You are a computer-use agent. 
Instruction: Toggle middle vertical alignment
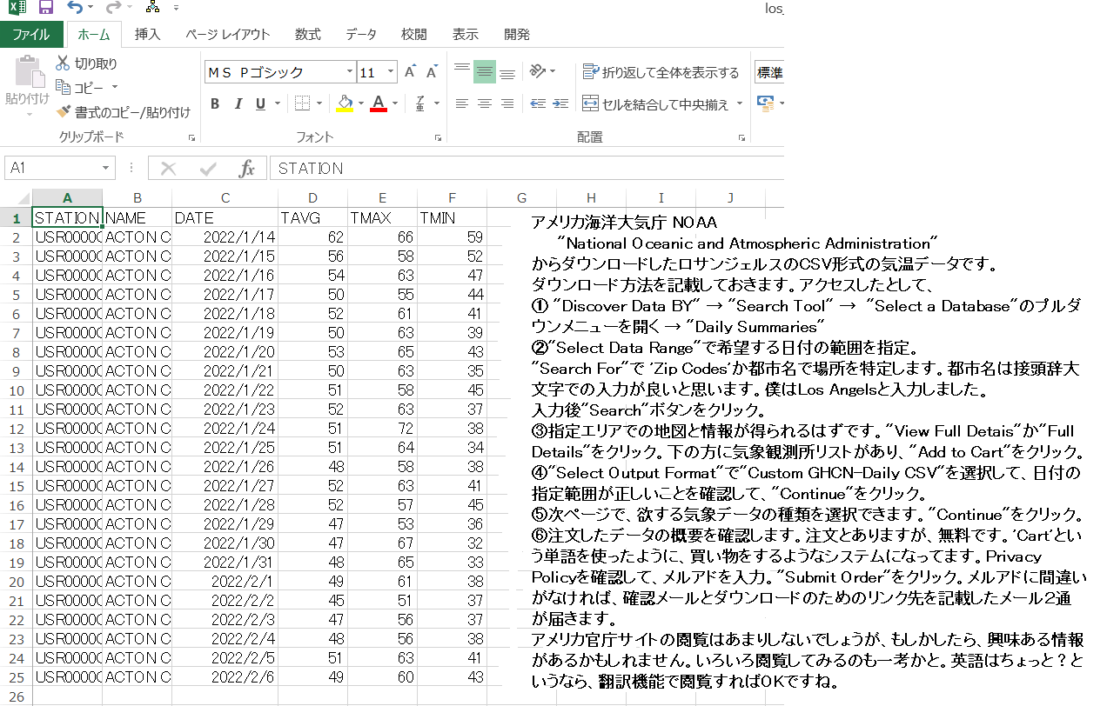coord(485,72)
